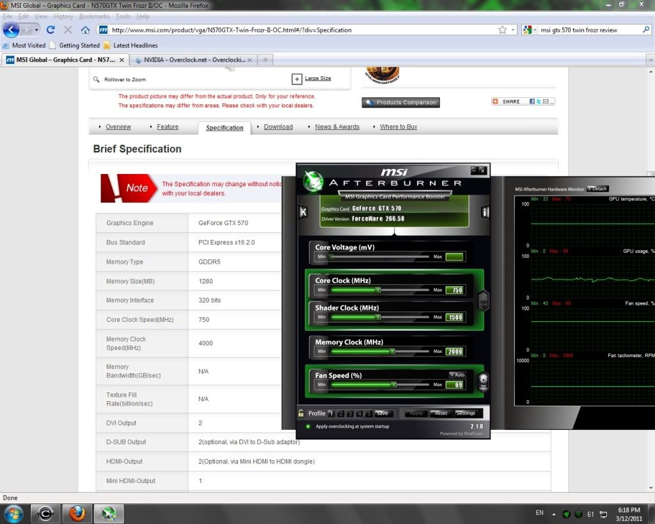Click the Large Size link
Image resolution: width=655 pixels, height=524 pixels.
[318, 78]
